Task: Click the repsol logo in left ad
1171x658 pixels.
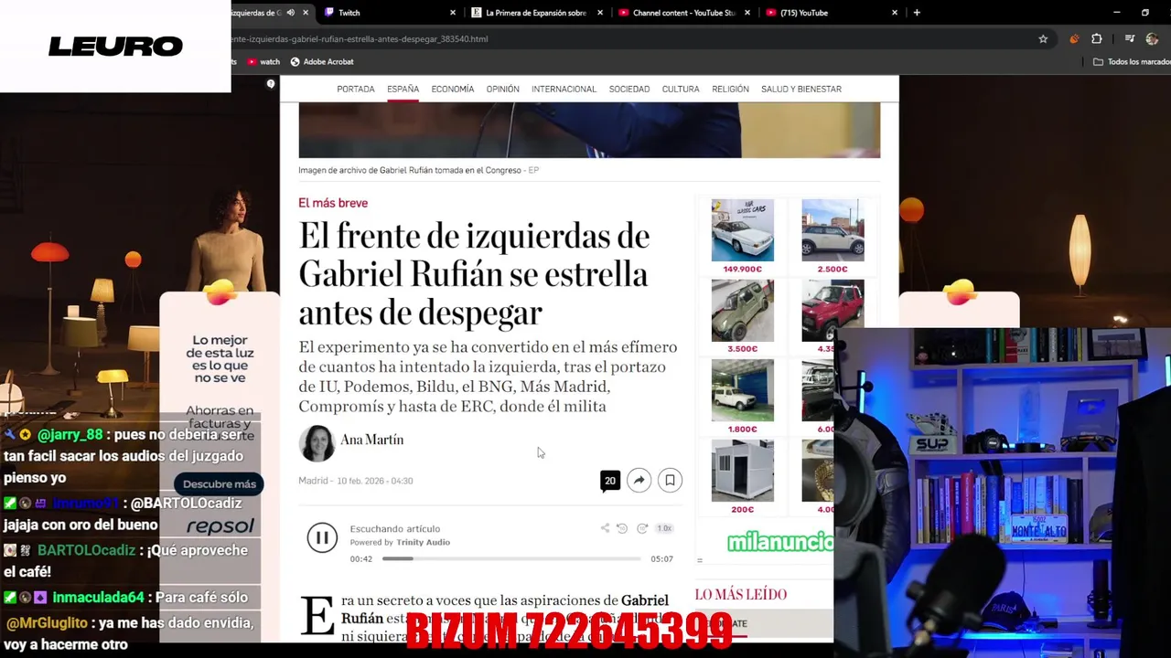Action: [x=220, y=526]
